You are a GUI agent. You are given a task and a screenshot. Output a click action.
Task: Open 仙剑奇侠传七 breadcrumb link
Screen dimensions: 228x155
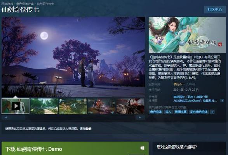[45, 4]
